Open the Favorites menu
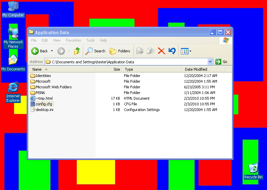The width and height of the screenshot is (267, 190). [73, 40]
